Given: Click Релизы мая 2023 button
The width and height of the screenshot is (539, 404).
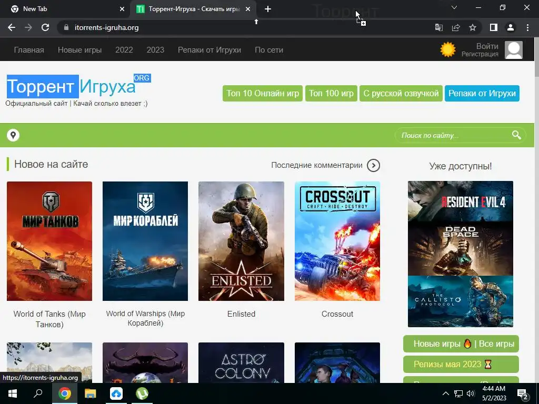Looking at the screenshot, I should click(461, 364).
